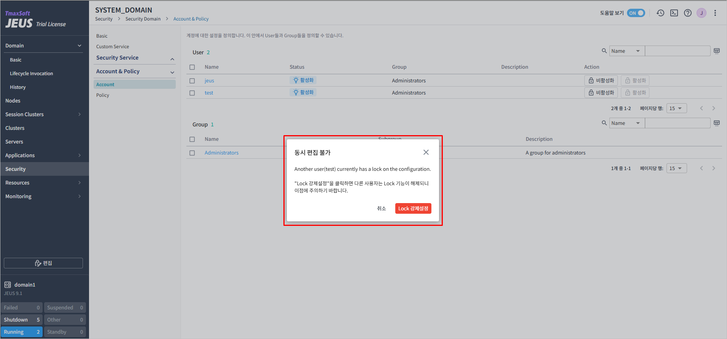Check the checkbox for user jeus

click(x=192, y=81)
